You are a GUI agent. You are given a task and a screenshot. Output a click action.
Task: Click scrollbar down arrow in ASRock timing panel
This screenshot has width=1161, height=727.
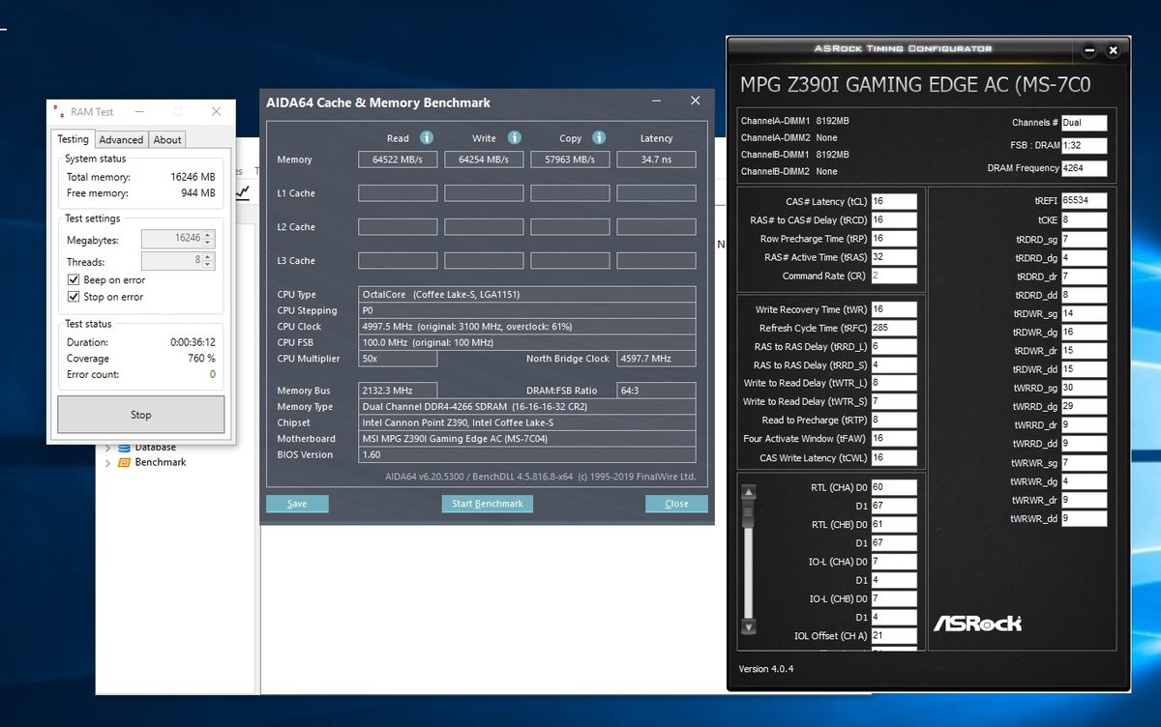pyautogui.click(x=747, y=627)
